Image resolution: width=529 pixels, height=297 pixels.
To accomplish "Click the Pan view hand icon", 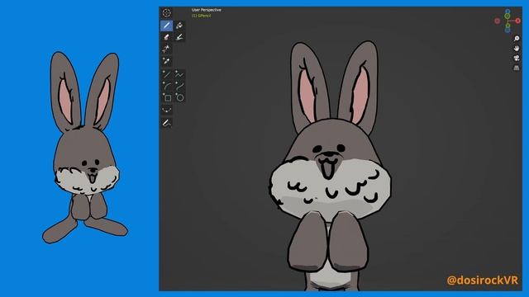I will click(516, 49).
